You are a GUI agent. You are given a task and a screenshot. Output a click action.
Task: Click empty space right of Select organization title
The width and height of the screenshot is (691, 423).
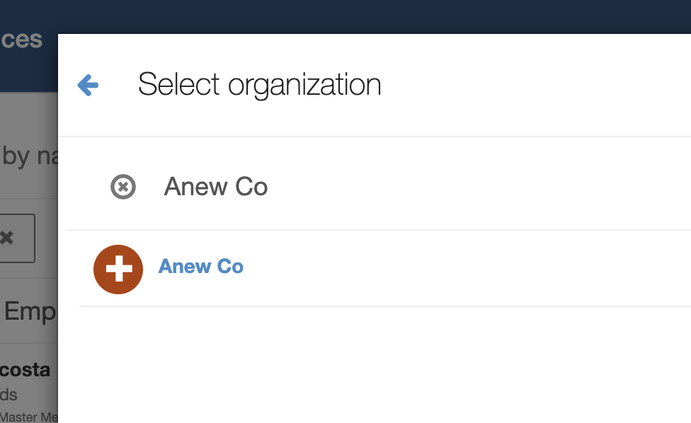point(529,85)
